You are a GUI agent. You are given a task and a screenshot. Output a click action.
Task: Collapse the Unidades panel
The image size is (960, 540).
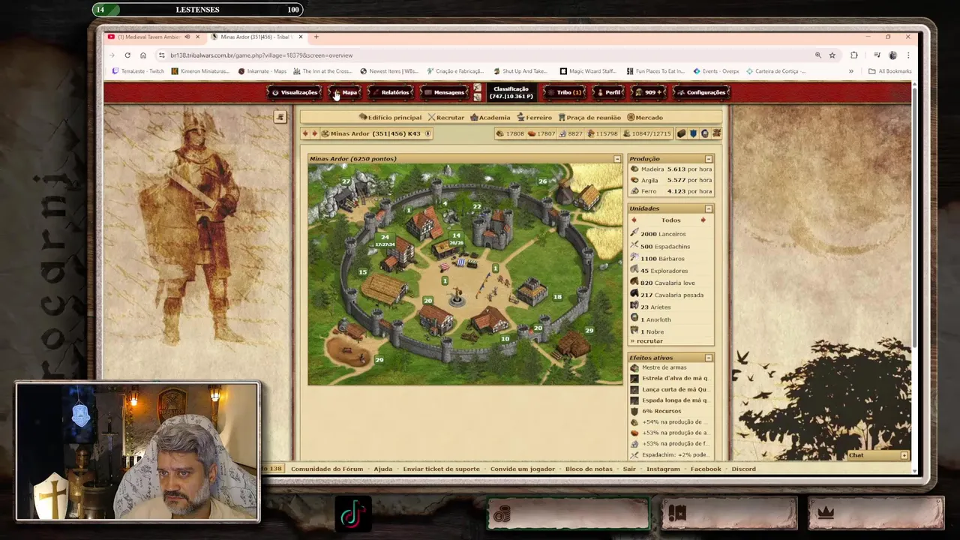tap(709, 208)
